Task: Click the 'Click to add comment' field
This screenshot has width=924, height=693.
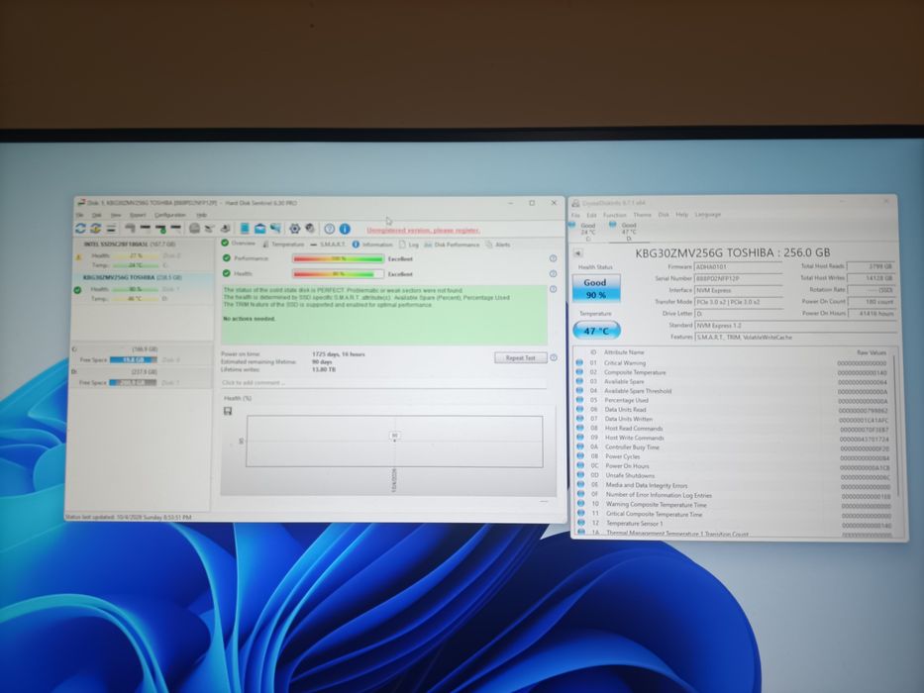Action: 383,383
